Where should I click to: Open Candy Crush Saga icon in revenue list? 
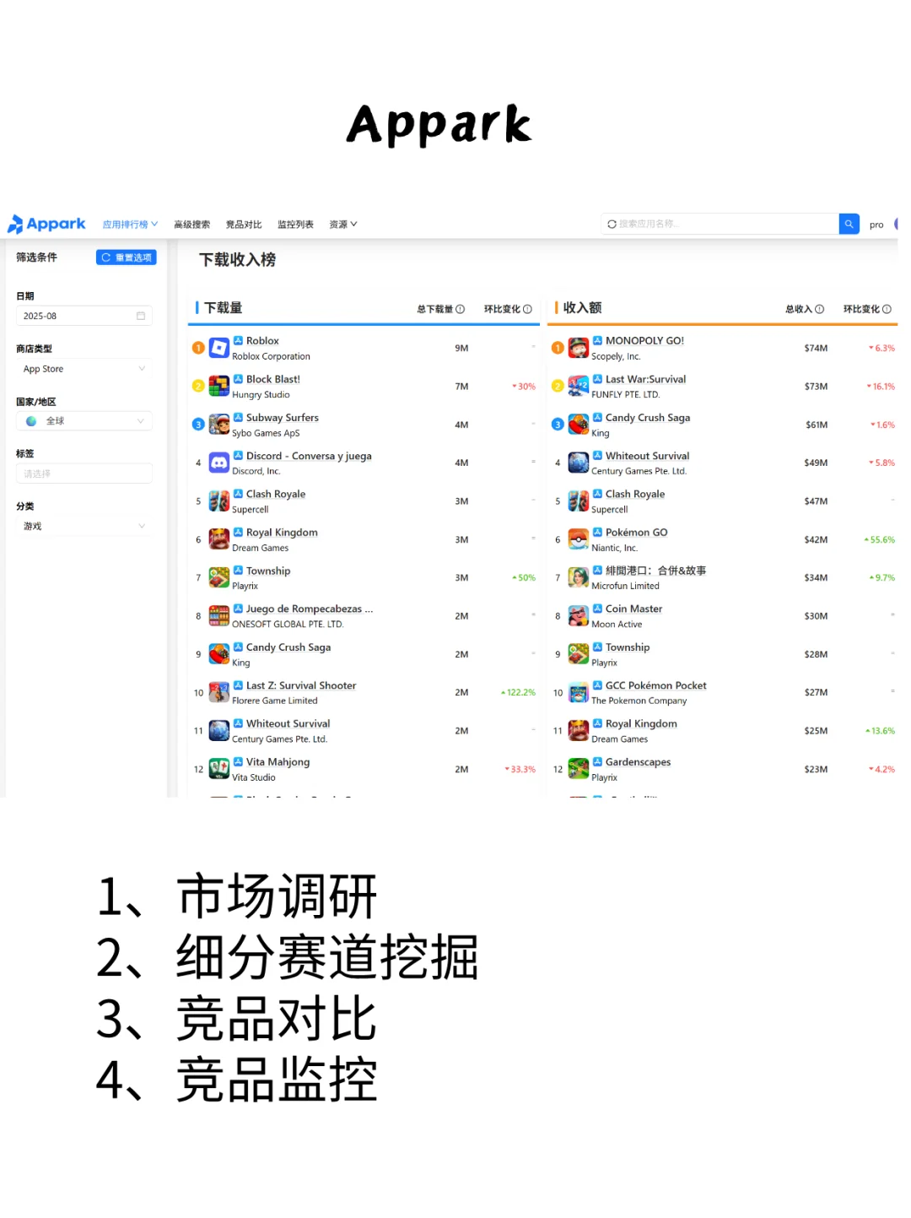(579, 425)
